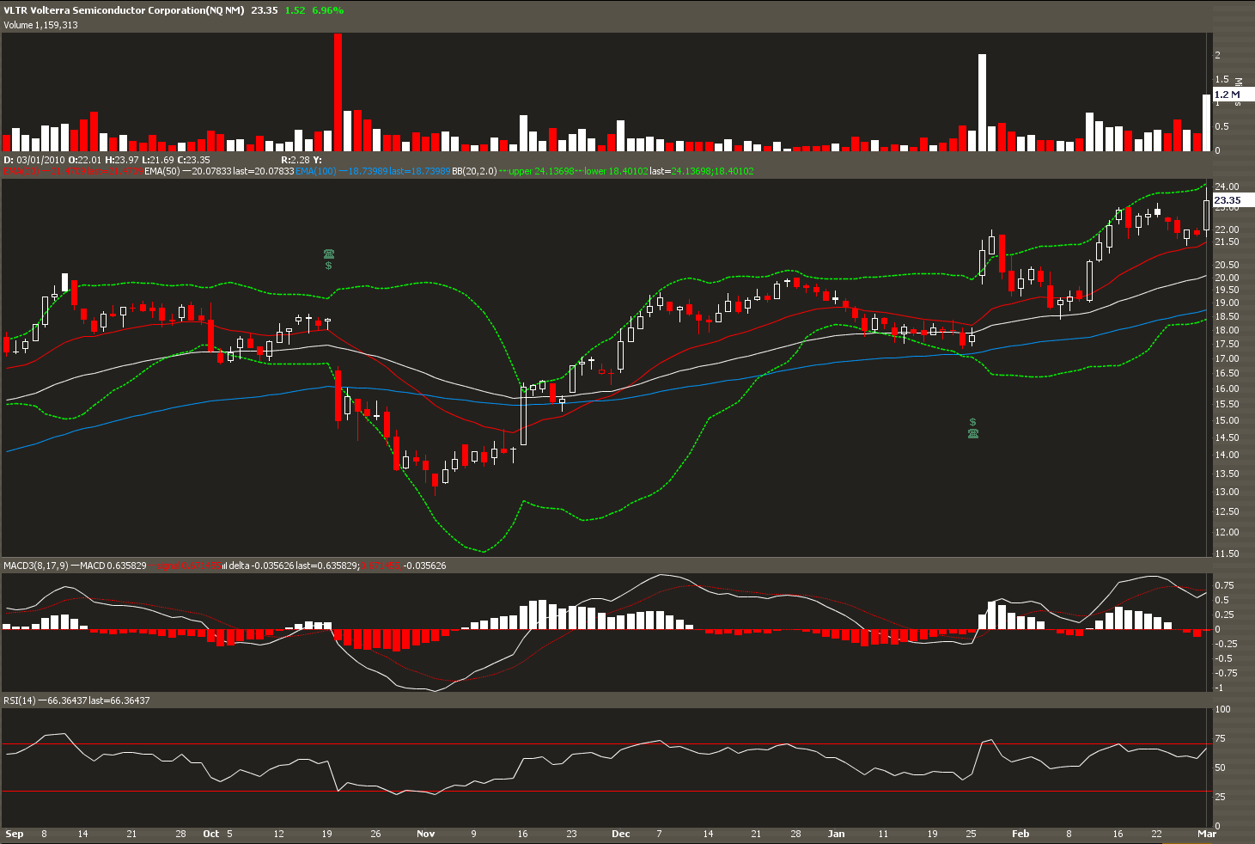Click the Dec label on date axis
The image size is (1255, 844).
pos(621,834)
